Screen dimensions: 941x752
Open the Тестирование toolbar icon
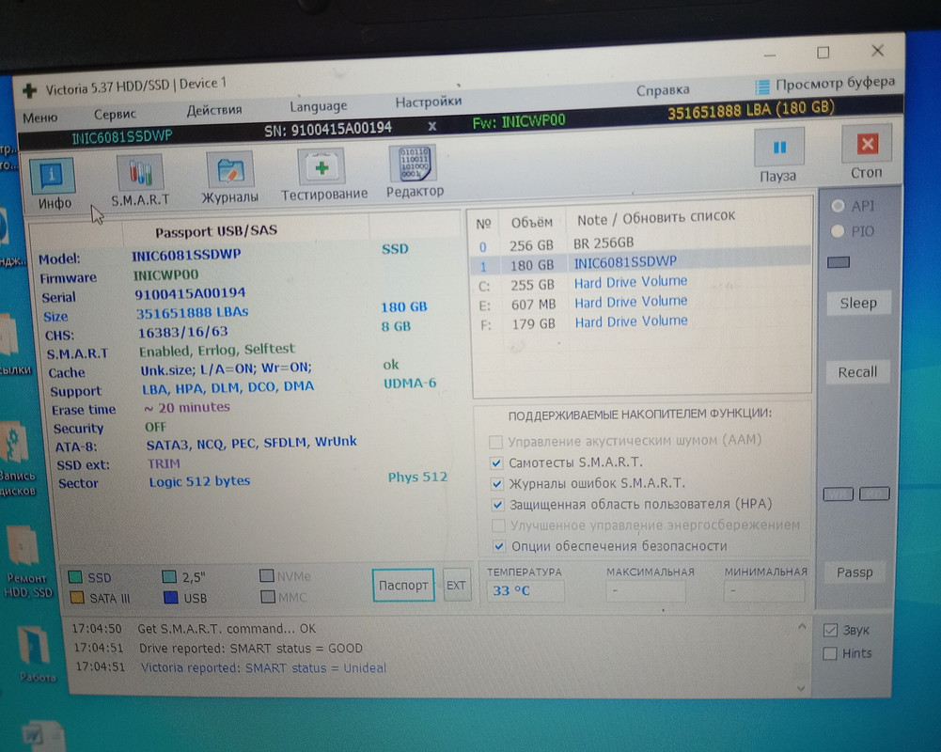(322, 166)
